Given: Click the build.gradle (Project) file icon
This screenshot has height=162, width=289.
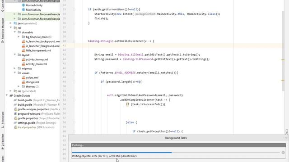Looking at the screenshot, I should pos(15,100).
